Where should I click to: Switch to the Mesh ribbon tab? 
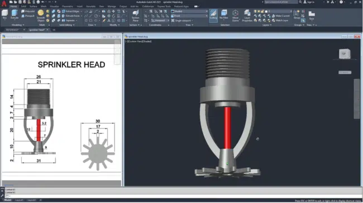[44, 7]
